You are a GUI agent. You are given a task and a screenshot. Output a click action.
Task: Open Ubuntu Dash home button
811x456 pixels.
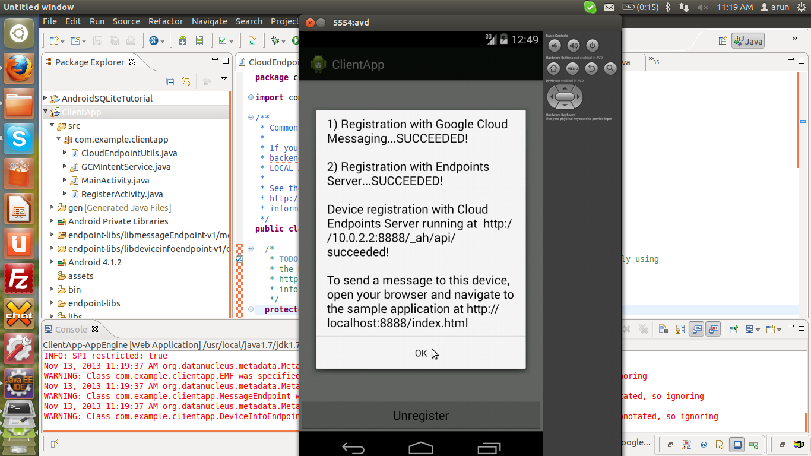tap(19, 34)
